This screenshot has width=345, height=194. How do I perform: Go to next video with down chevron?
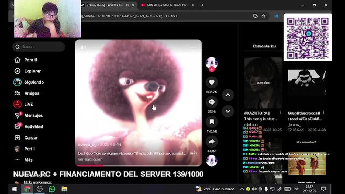coord(228,111)
